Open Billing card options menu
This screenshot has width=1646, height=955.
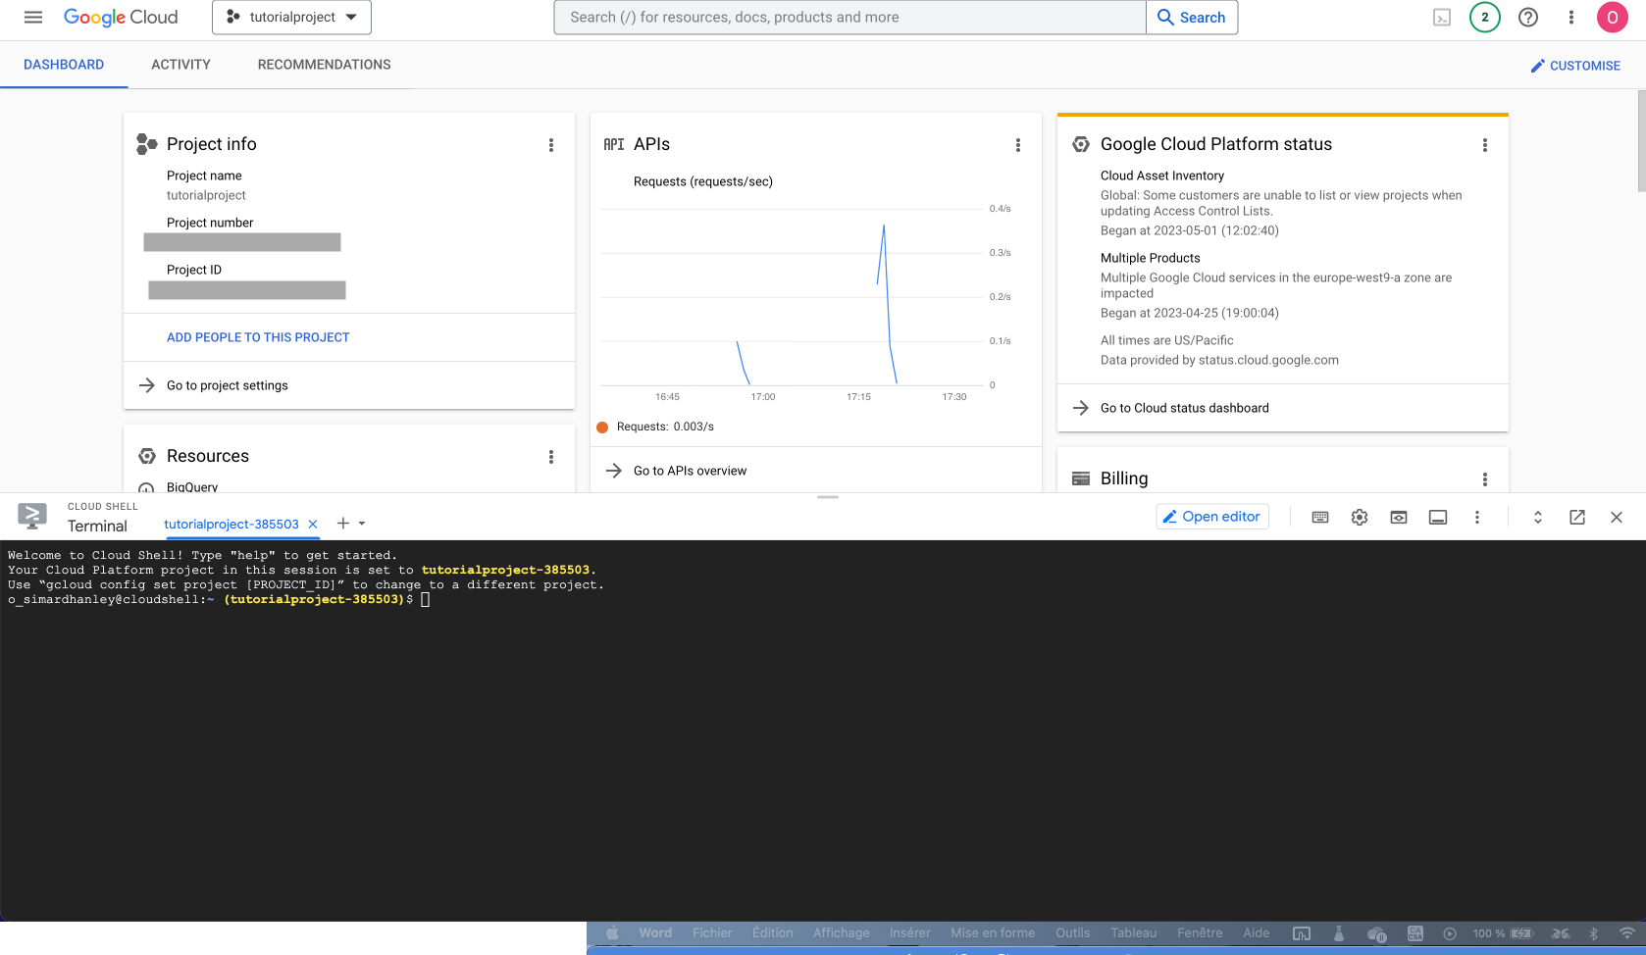[x=1485, y=479]
